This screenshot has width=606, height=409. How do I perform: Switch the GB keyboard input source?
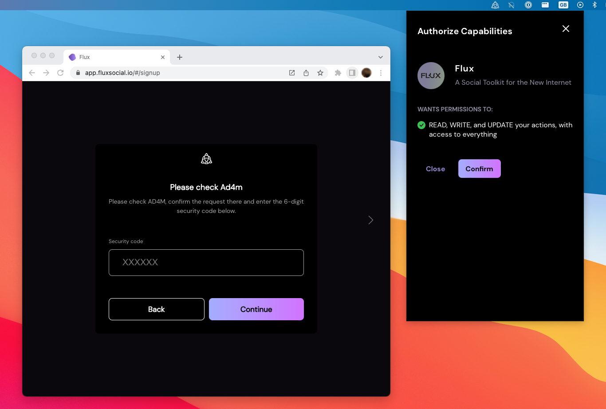click(x=563, y=5)
